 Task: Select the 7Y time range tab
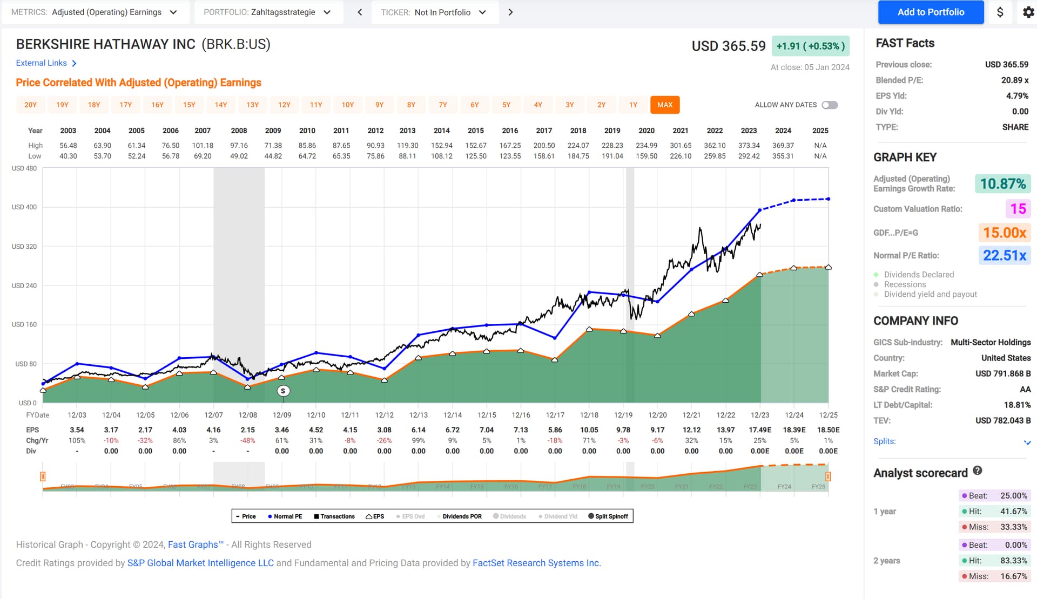(x=443, y=105)
